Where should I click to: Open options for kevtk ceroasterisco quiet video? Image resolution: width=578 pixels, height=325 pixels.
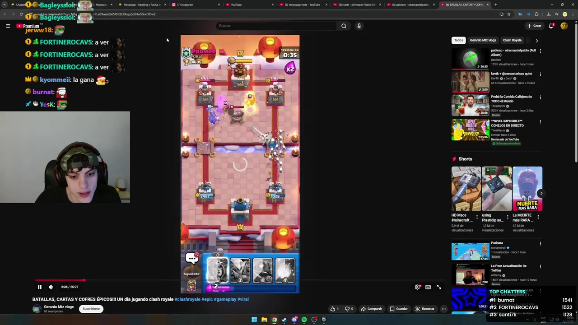point(540,74)
